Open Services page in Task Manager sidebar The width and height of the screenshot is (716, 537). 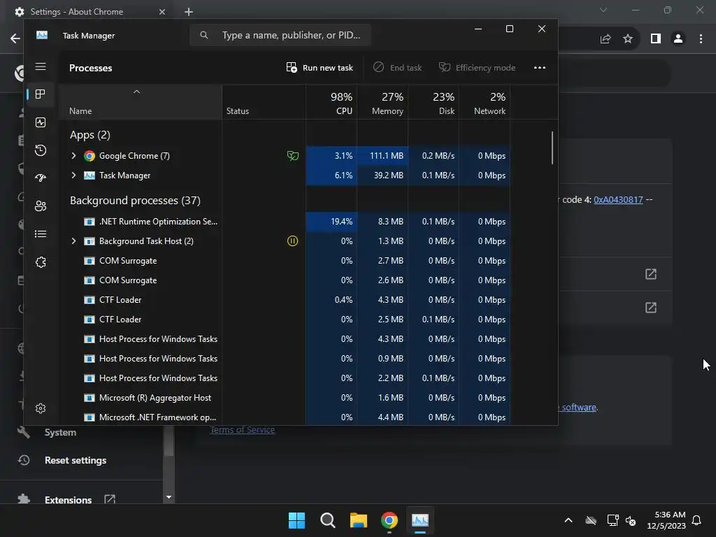point(40,262)
